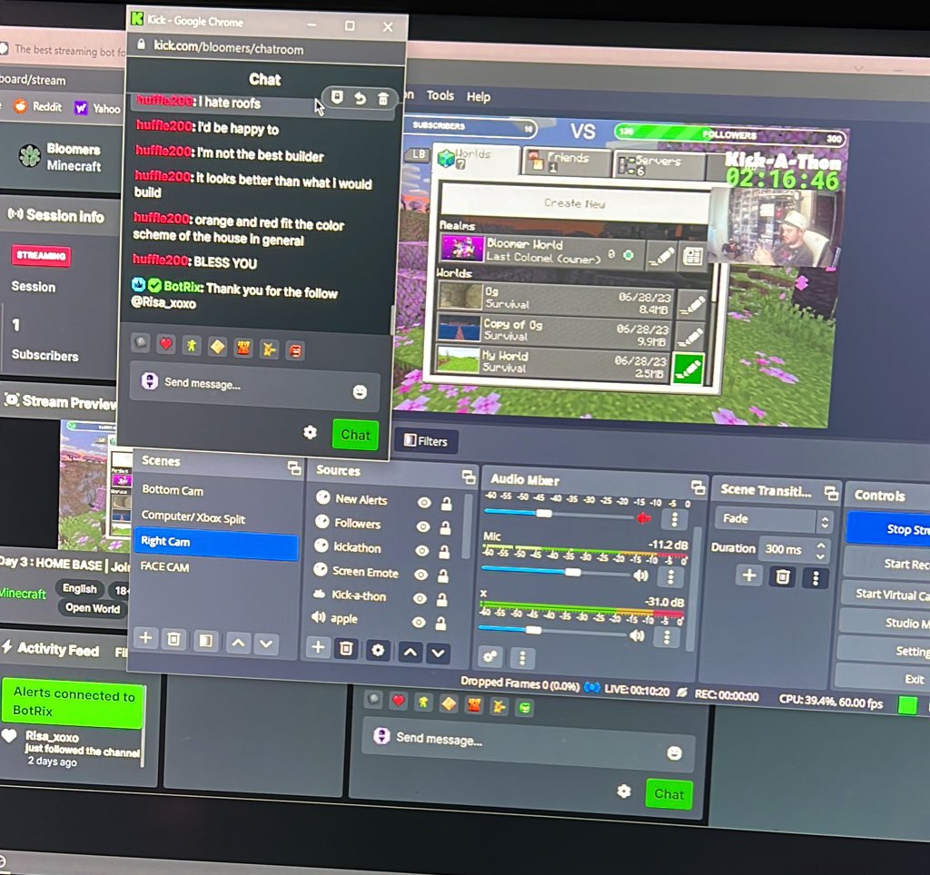Add a new scene in Scenes panel

pos(146,638)
